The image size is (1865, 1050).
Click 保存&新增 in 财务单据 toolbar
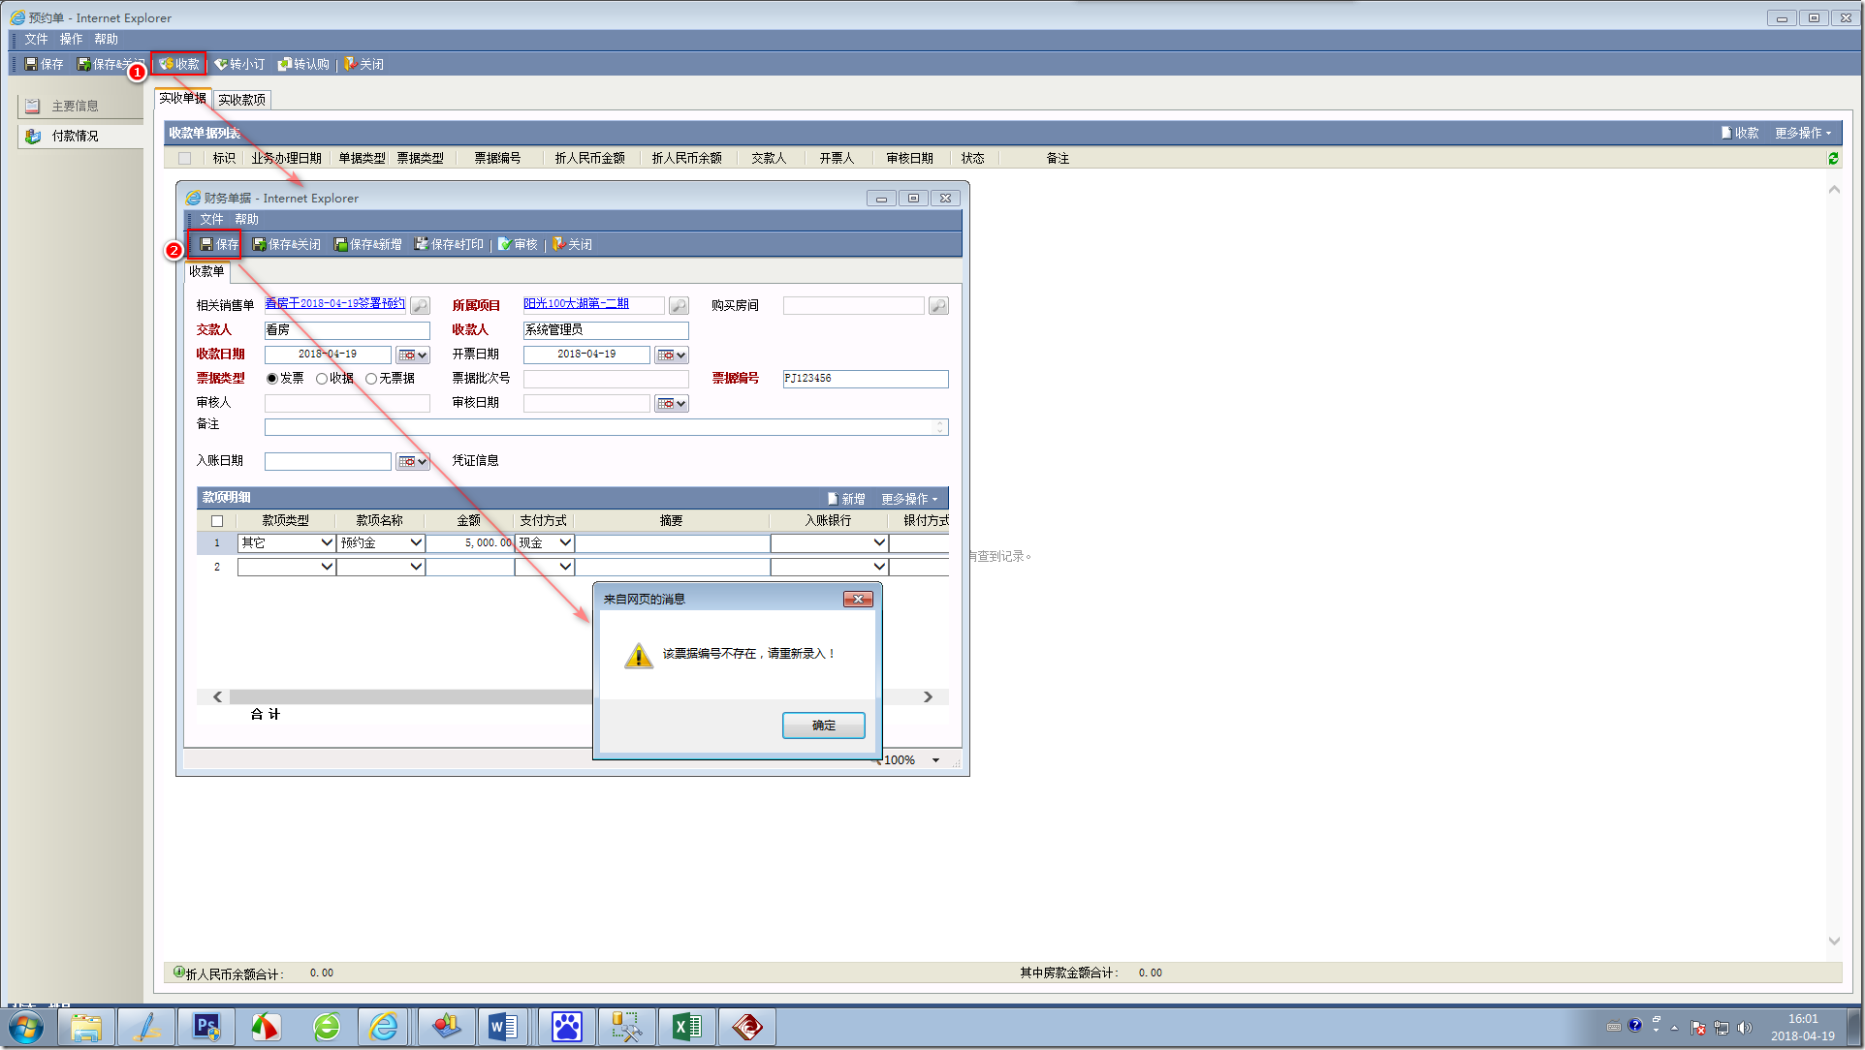coord(367,244)
